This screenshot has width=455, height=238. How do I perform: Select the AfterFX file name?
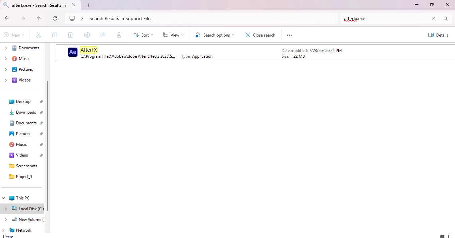[89, 50]
